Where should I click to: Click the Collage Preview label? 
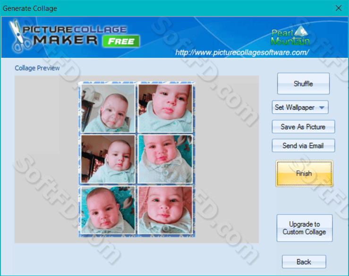(x=37, y=68)
